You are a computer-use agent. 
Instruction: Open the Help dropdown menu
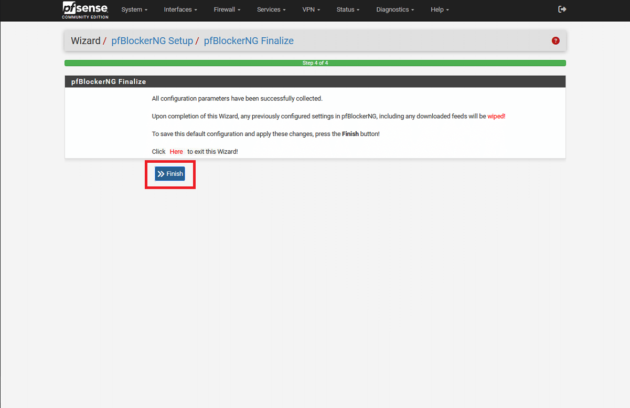[440, 9]
